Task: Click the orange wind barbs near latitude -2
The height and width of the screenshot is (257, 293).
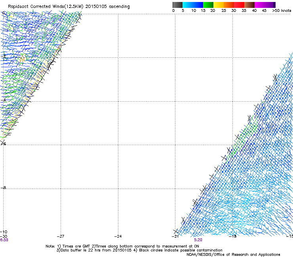Action: point(22,60)
